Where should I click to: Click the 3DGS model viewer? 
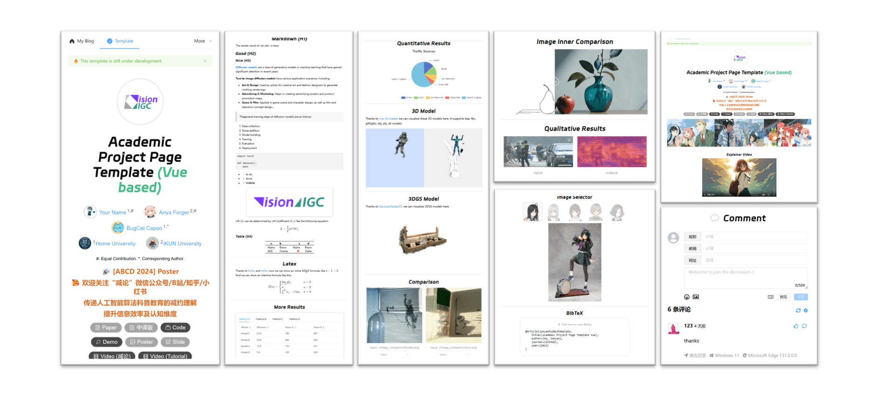(423, 240)
